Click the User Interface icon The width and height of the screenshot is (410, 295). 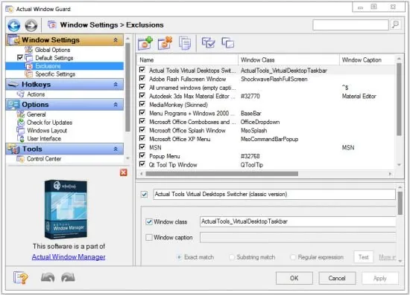tap(20, 138)
